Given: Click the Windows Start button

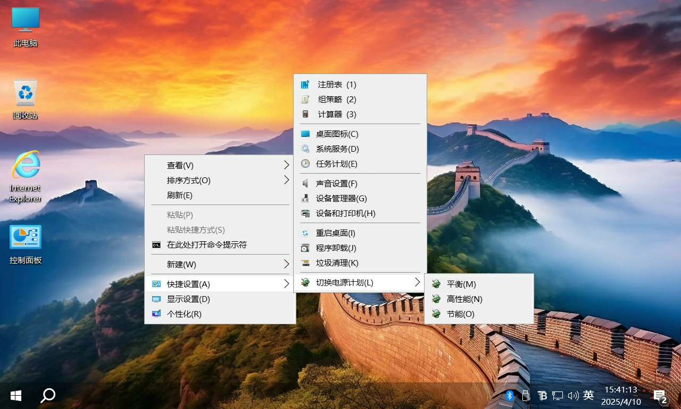Looking at the screenshot, I should coord(16,395).
